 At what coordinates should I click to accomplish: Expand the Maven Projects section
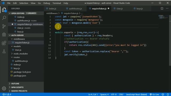click(x=26, y=91)
